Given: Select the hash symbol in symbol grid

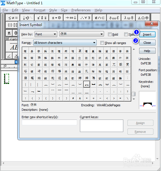Looking at the screenshot, I should [x=73, y=98].
